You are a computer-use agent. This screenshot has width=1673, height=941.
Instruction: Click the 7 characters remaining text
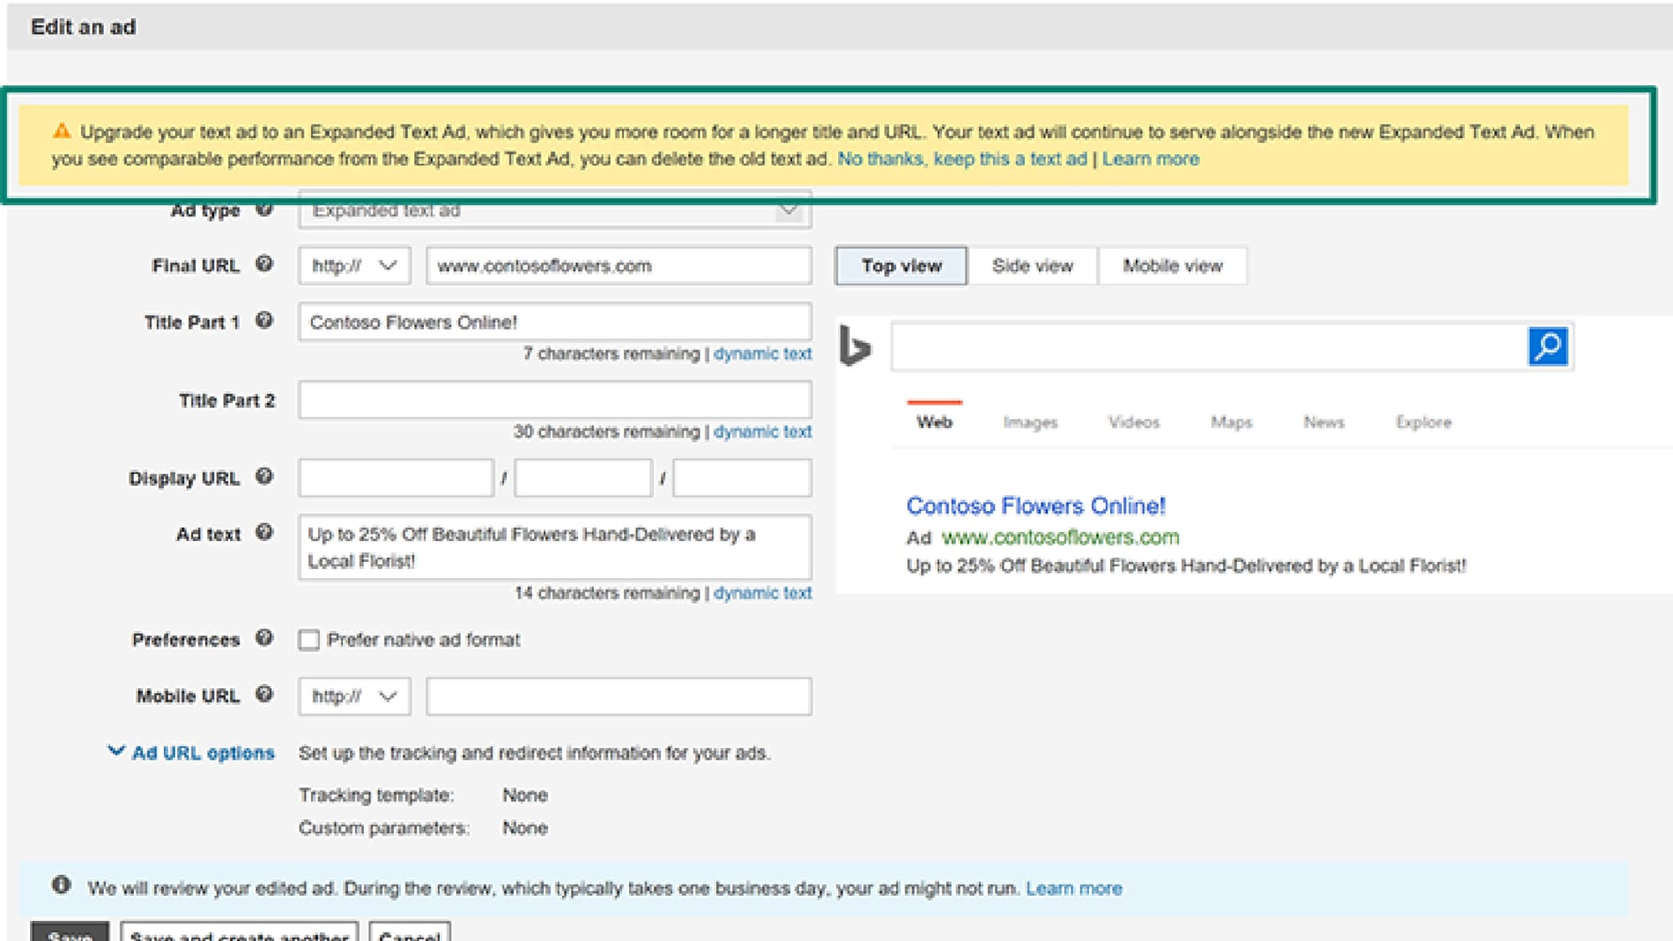tap(611, 354)
